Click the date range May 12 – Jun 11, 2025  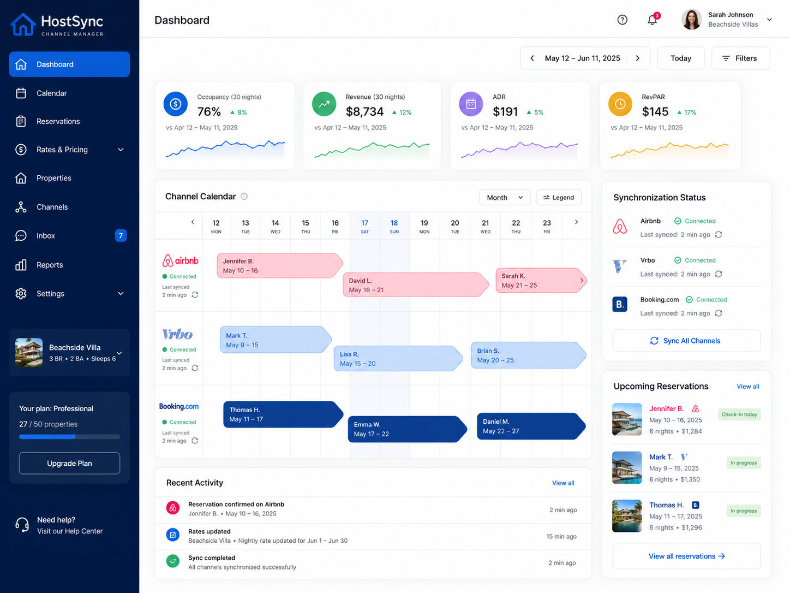click(582, 58)
